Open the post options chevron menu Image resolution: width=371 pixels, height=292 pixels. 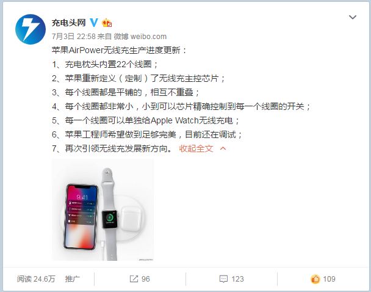(353, 17)
